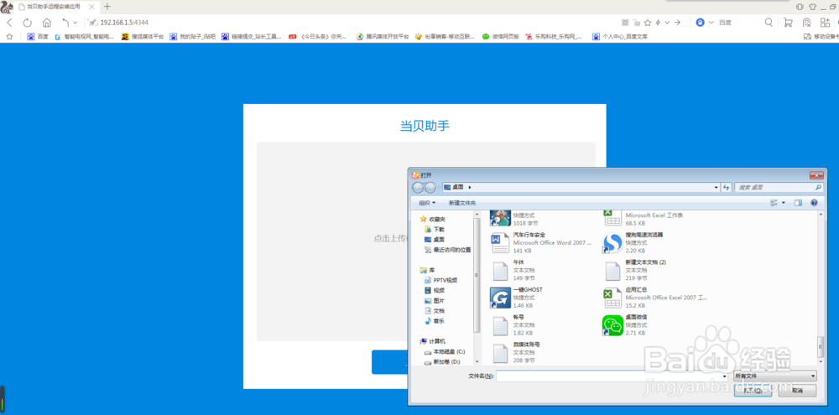Open the 微信网页版 bookmark
The width and height of the screenshot is (839, 415).
point(501,37)
